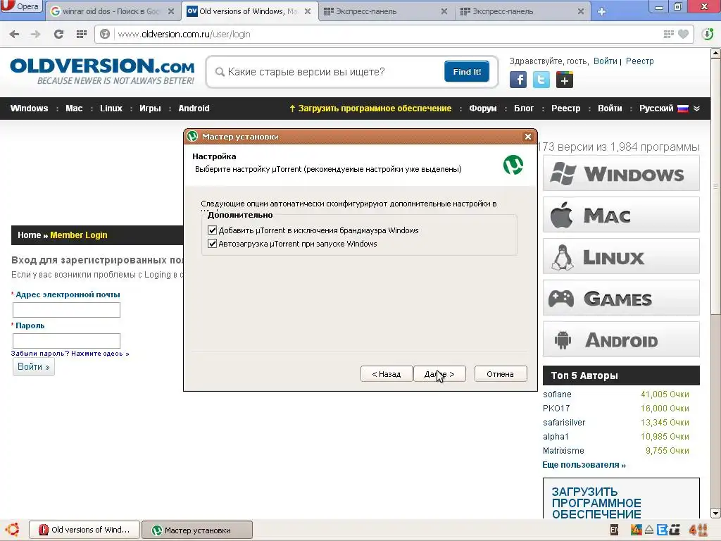Click the Facebook icon
Image resolution: width=721 pixels, height=541 pixels.
click(x=518, y=80)
